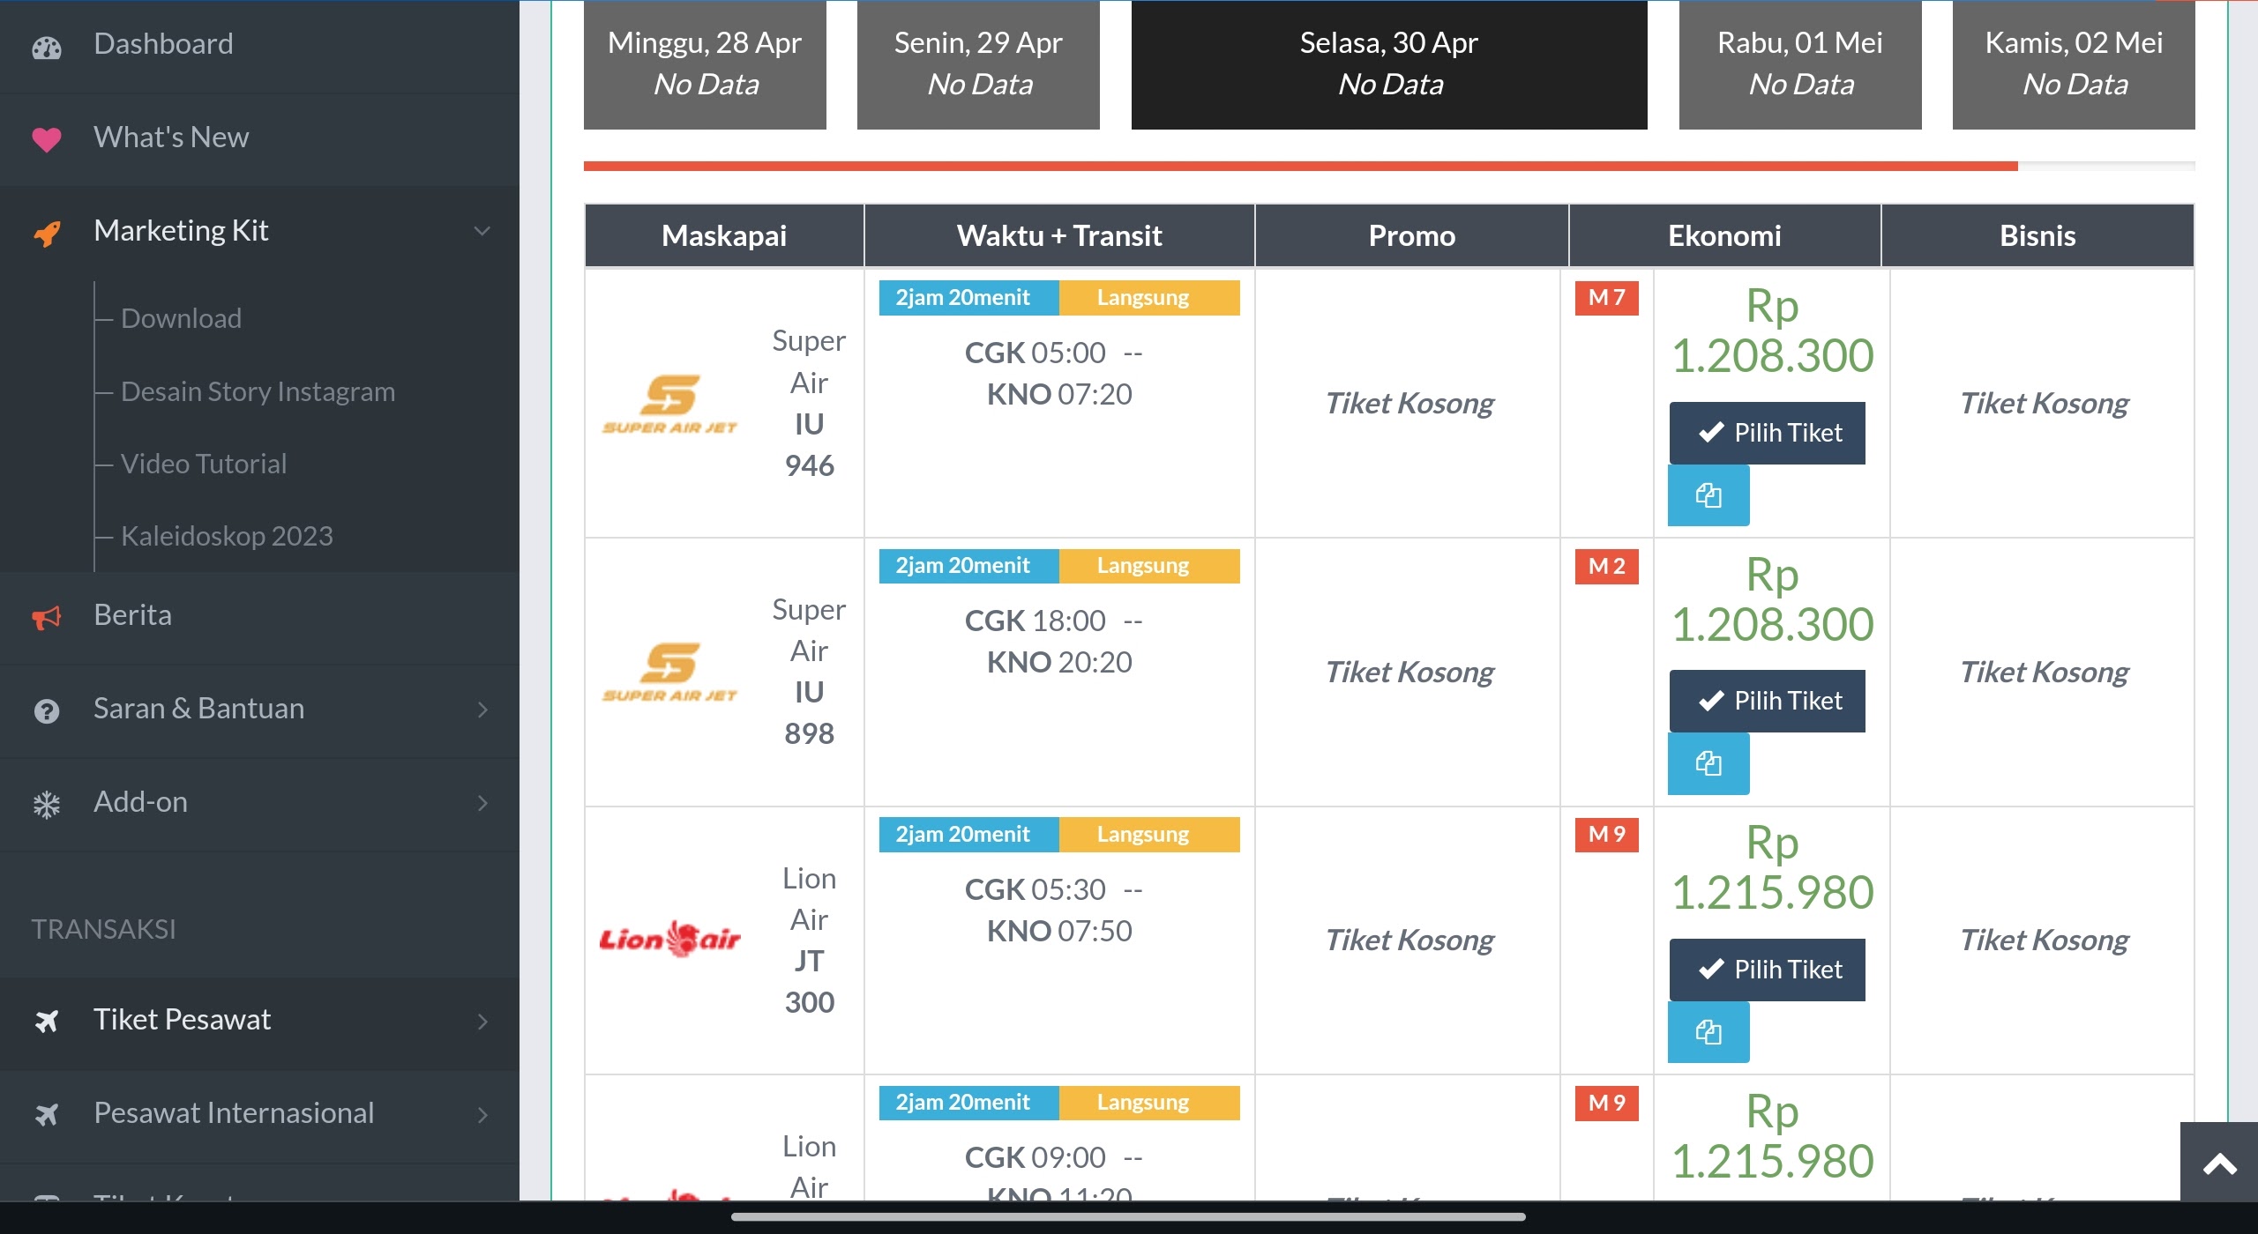The width and height of the screenshot is (2258, 1234).
Task: Click 2jam 20menit badge on IU 946 row
Action: [968, 298]
